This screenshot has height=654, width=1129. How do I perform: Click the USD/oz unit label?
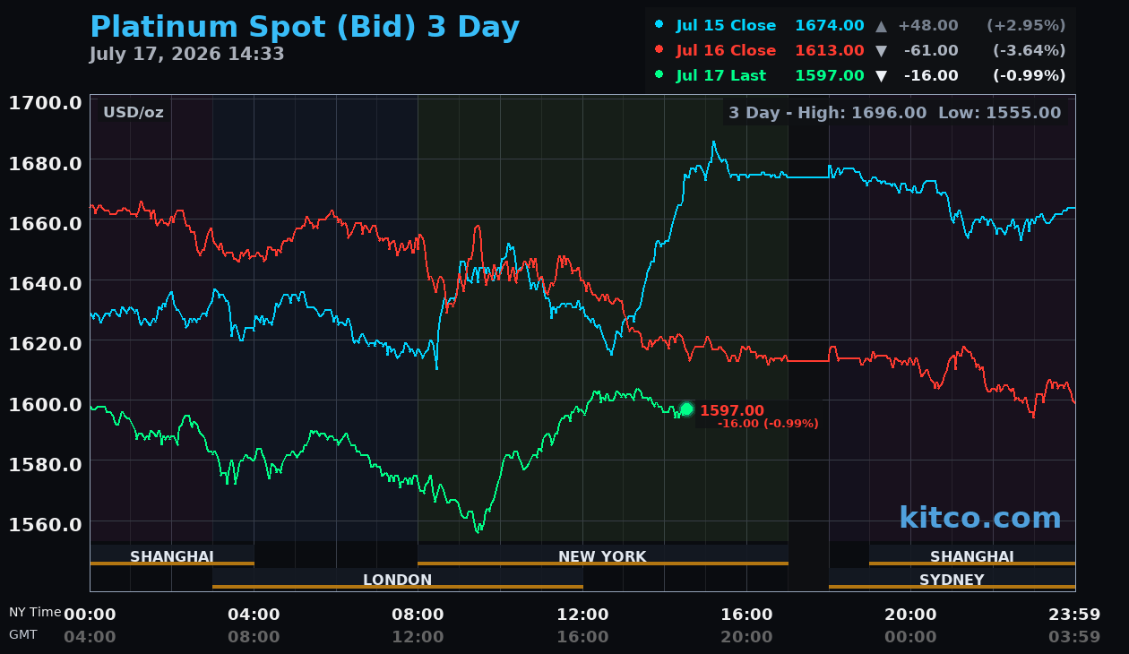(133, 112)
